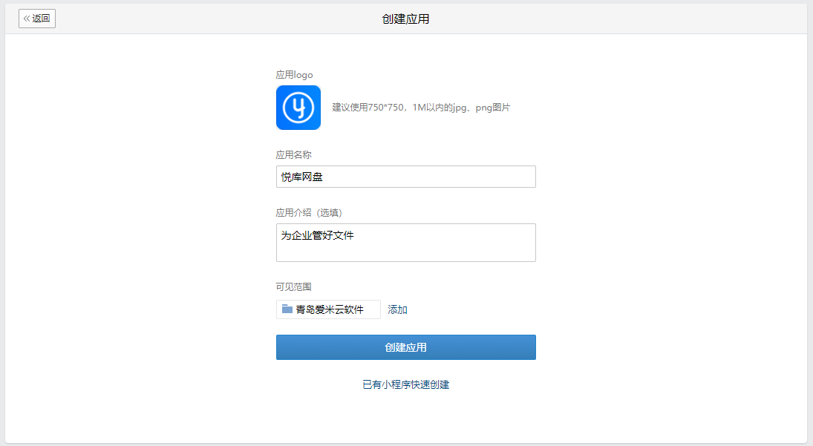Click the 可见范围 label
The height and width of the screenshot is (446, 813).
click(293, 286)
